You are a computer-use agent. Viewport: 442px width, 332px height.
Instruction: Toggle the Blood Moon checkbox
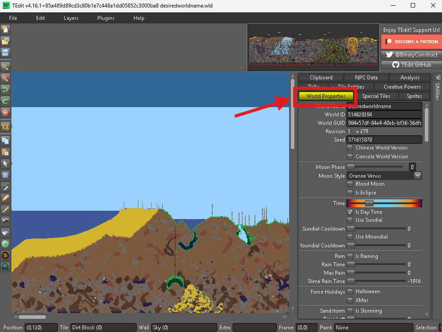(x=350, y=184)
